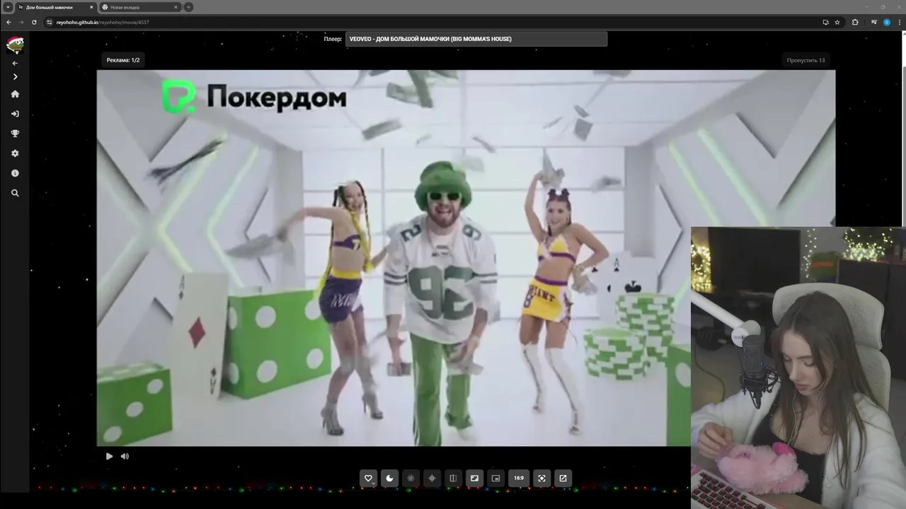Screen dimensions: 906x509
Task: Open the media controls toolbar icon
Action: [x=874, y=22]
